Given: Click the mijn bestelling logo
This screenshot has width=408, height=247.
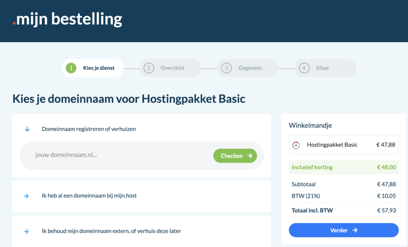Looking at the screenshot, I should (67, 19).
